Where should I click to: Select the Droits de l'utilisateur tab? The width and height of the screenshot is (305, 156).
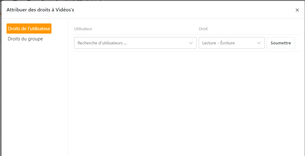pos(29,29)
